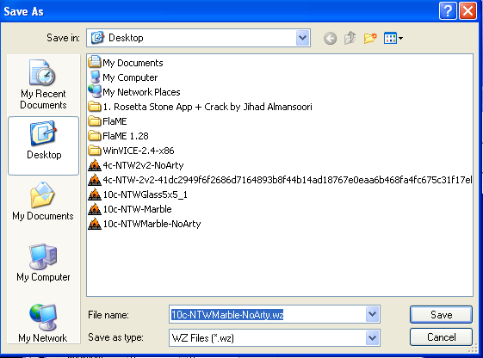483x358 pixels.
Task: Select the Rosetta Stone App folder icon
Action: click(x=95, y=107)
